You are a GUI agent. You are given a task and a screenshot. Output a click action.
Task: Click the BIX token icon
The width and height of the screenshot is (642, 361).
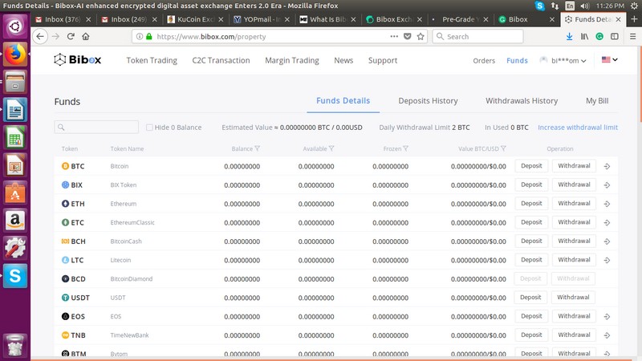[65, 185]
